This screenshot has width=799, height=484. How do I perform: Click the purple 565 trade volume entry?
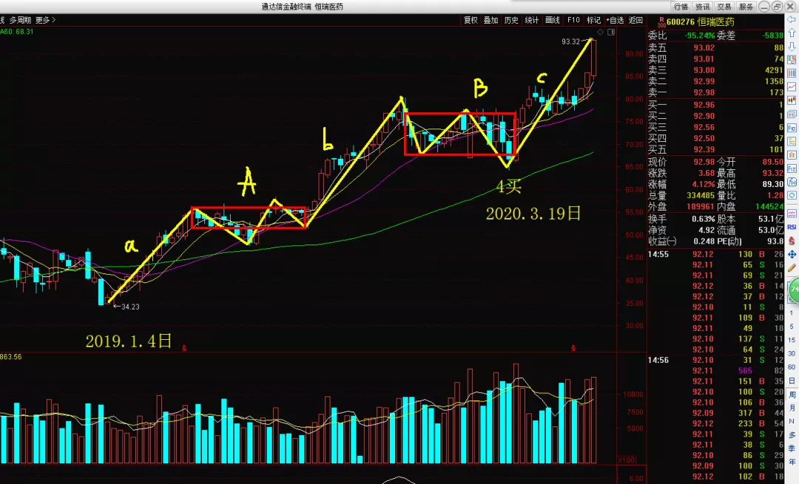tap(745, 371)
